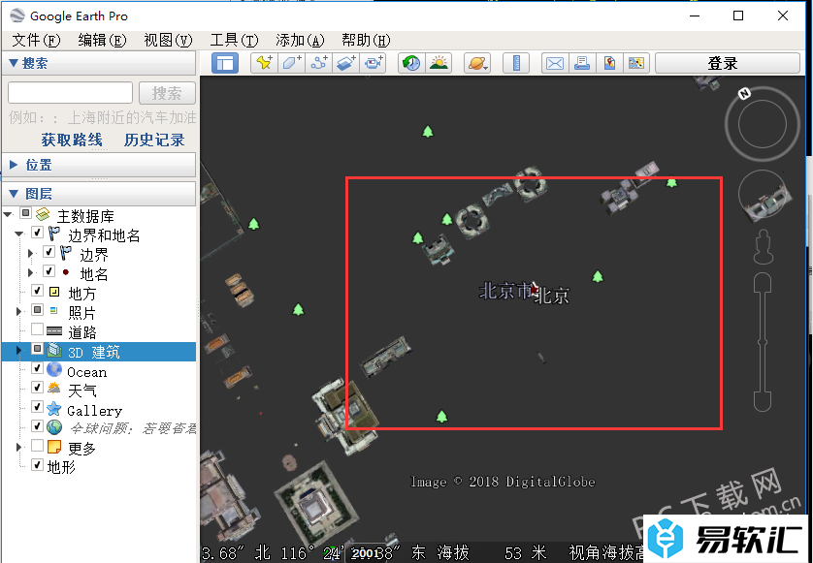Click the 主数据库 database layers icon

(43, 214)
